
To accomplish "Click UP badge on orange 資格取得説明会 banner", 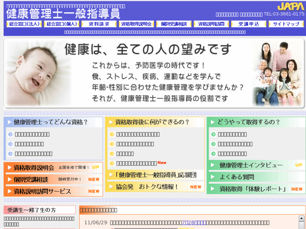I will pos(96,167).
